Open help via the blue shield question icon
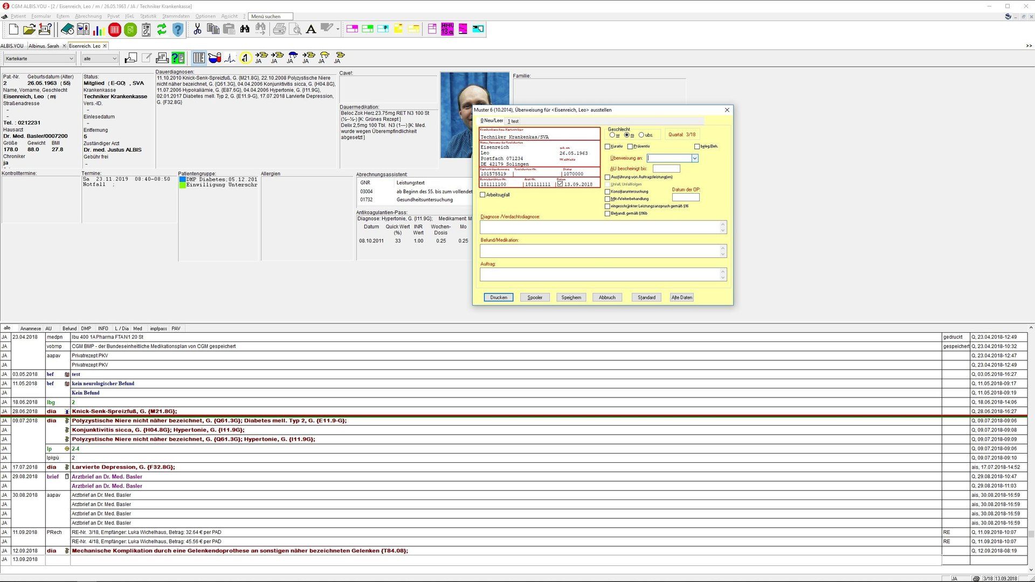This screenshot has width=1035, height=582. point(178,29)
